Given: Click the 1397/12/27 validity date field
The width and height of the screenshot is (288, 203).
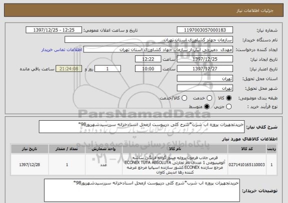Looking at the screenshot, I should pos(205,69).
